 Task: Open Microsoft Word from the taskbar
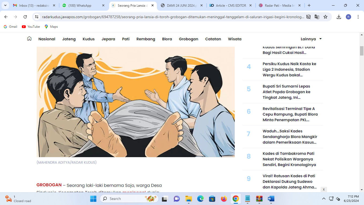coord(271,199)
